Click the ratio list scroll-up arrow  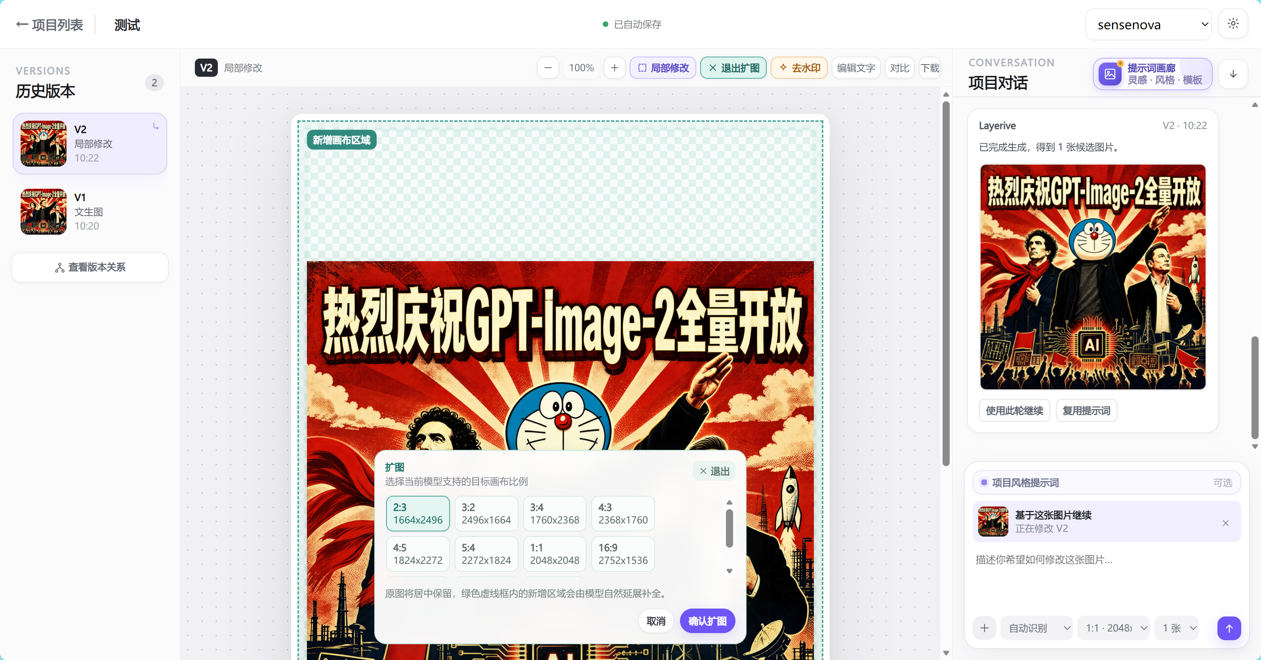click(729, 503)
